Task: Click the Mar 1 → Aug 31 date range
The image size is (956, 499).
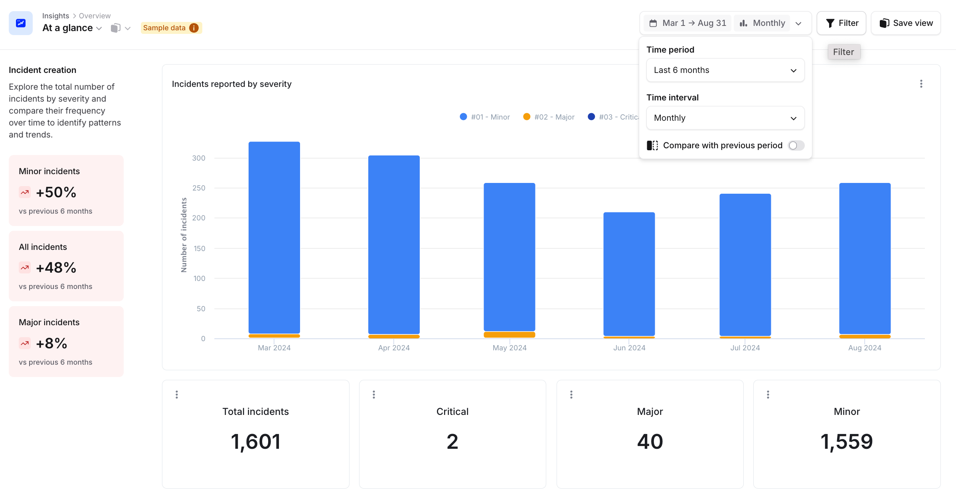Action: tap(688, 23)
